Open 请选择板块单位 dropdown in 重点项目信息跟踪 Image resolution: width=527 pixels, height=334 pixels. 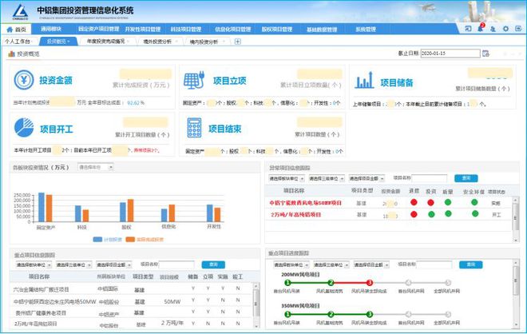(x=34, y=265)
